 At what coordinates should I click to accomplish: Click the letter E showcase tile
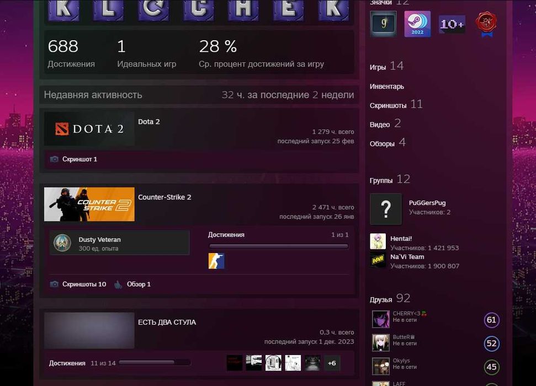tap(288, 10)
